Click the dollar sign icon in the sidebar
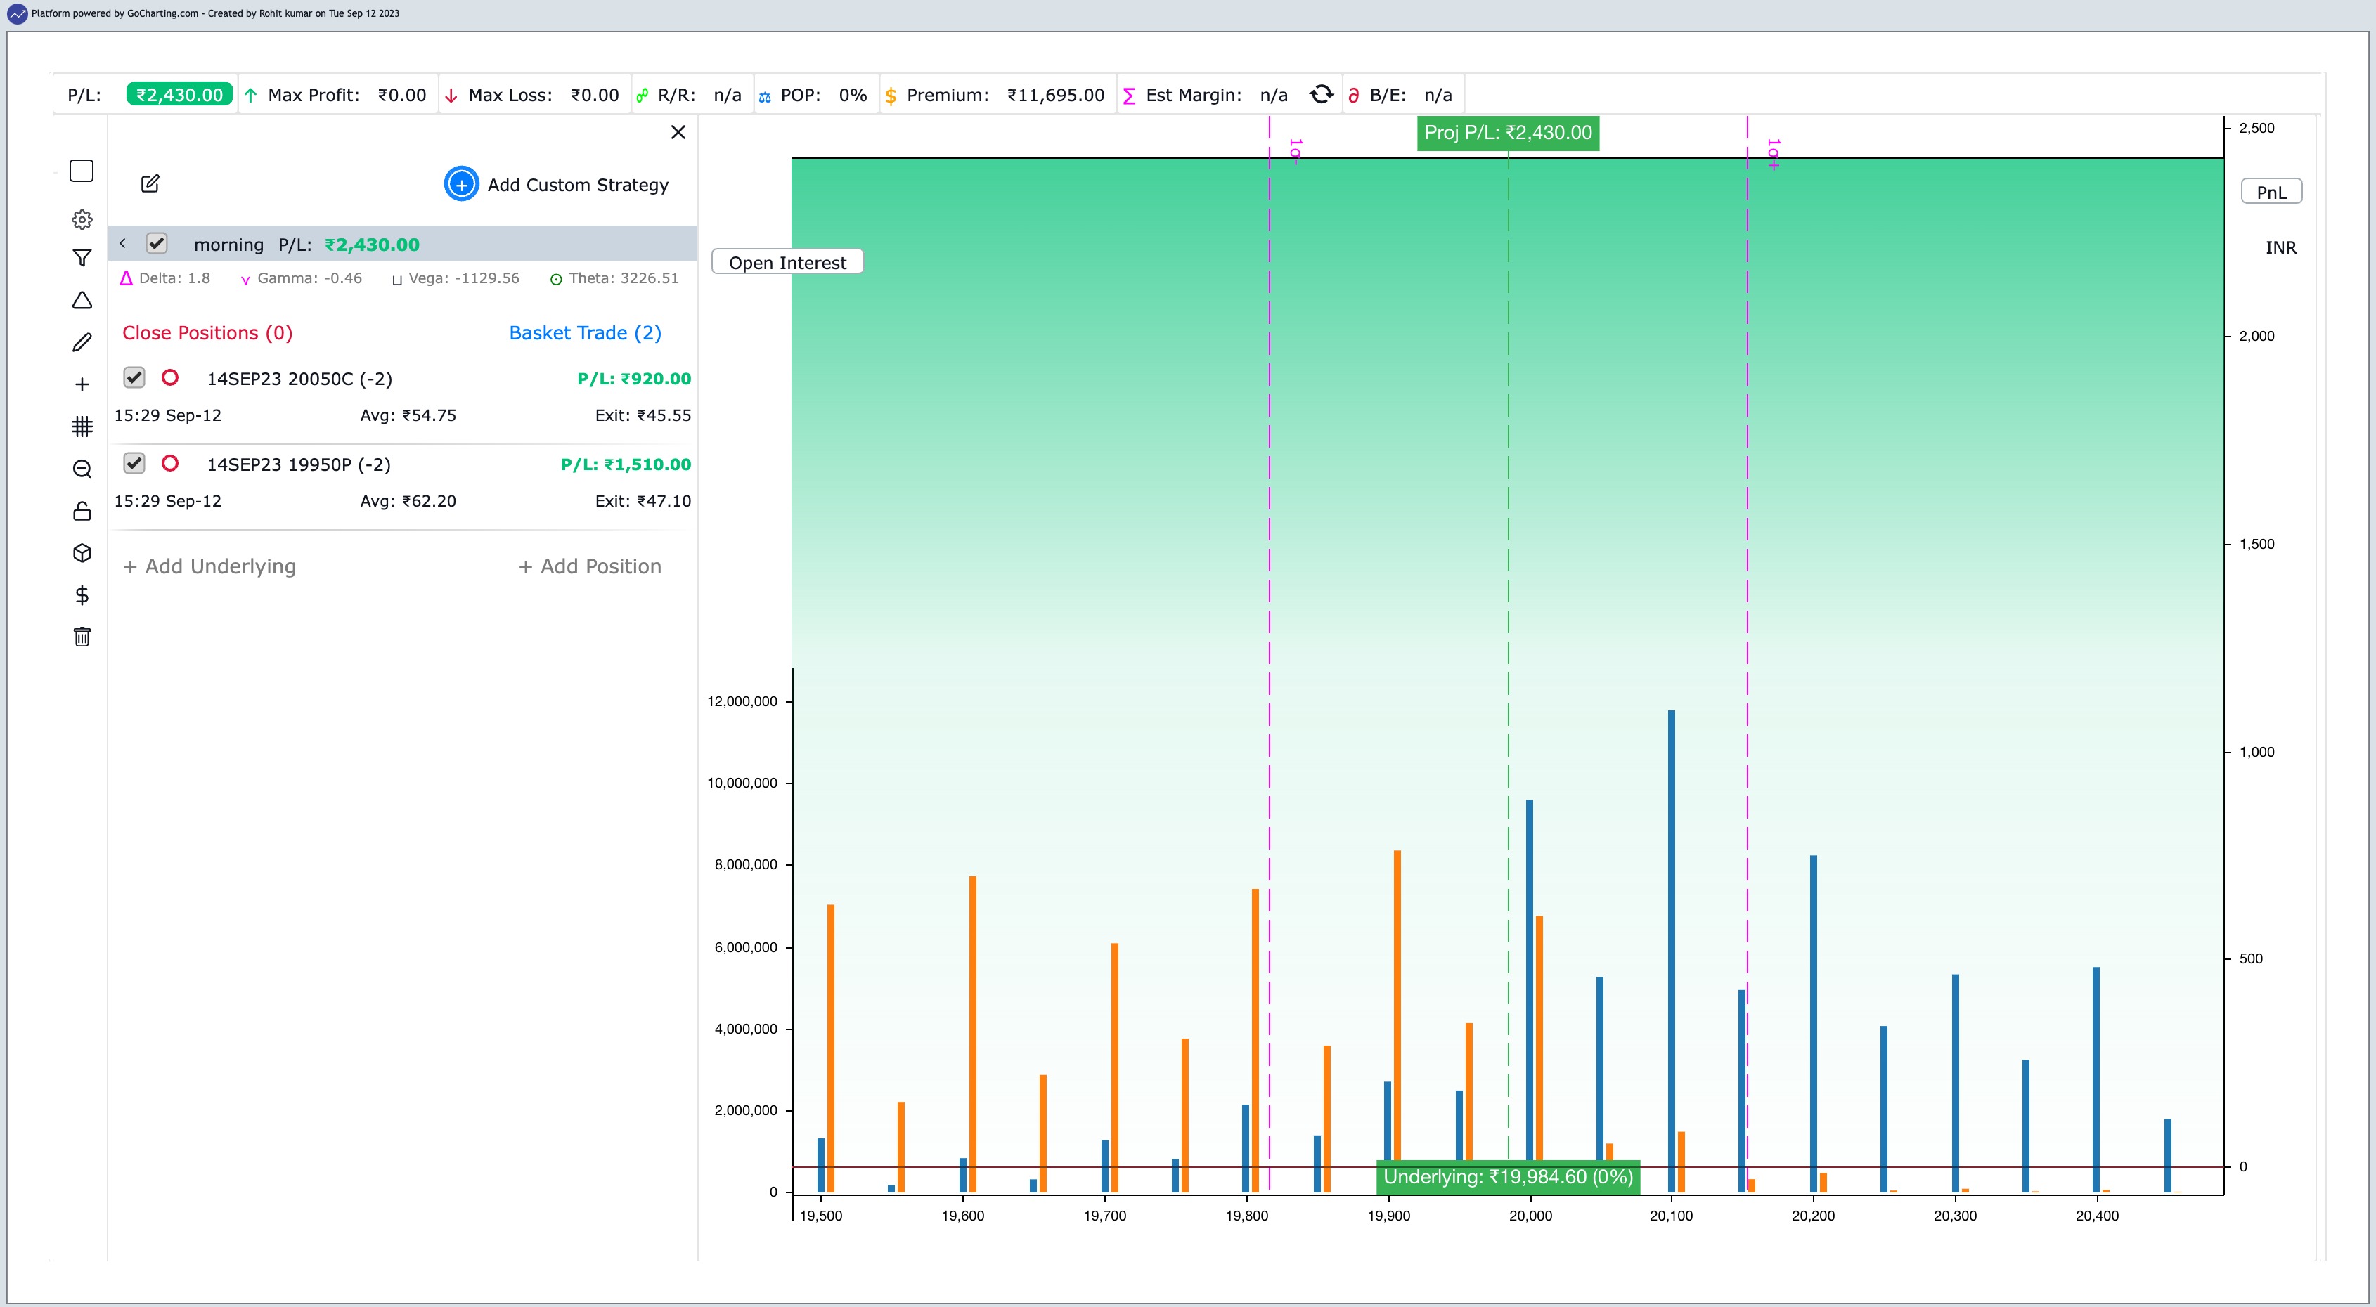 (82, 594)
